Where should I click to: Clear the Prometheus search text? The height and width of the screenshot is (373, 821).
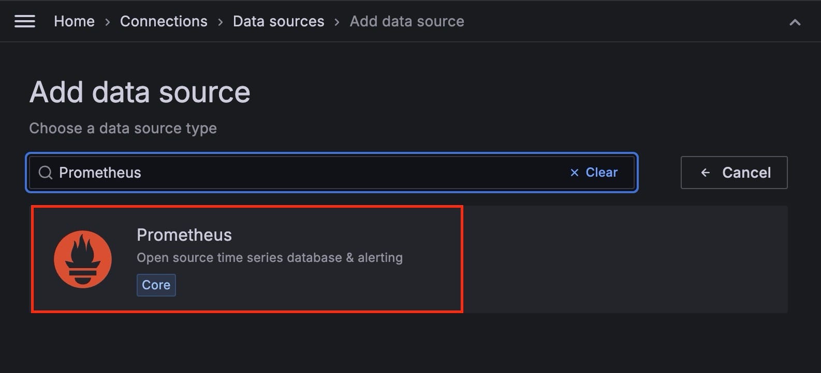(x=594, y=173)
